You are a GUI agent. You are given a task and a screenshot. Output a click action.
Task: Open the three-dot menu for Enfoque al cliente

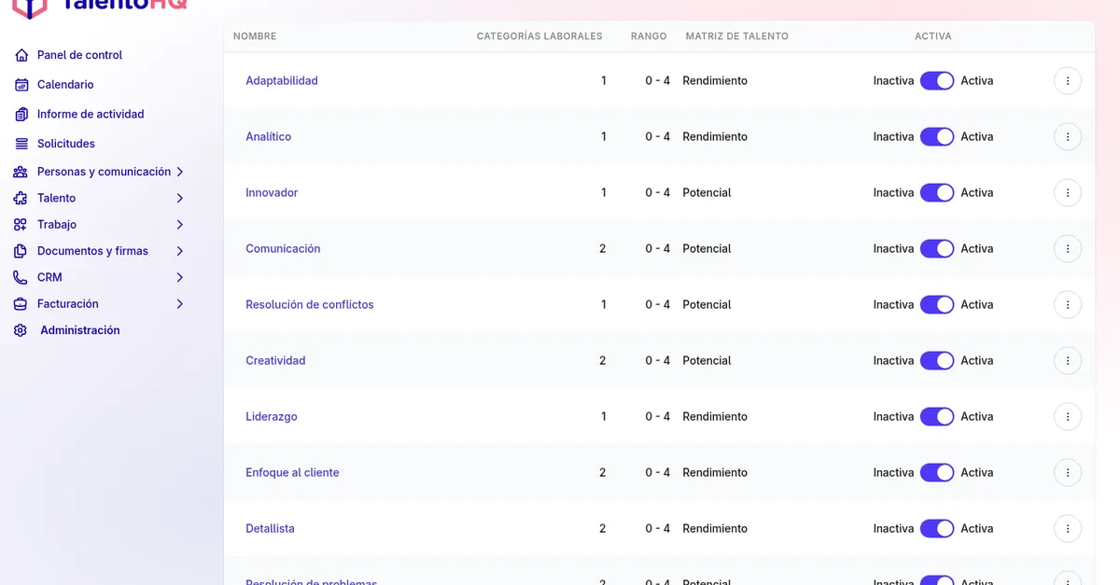(1068, 472)
